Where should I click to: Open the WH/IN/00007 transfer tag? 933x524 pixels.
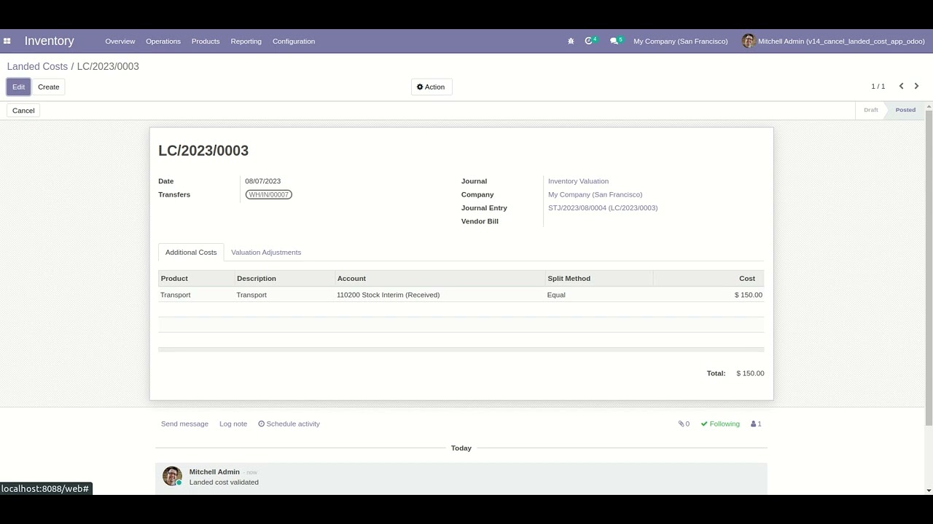pyautogui.click(x=269, y=195)
